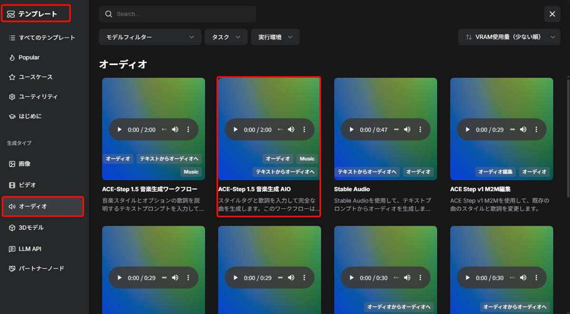Click the オーディオ section heading
Screen dimensions: 570x314
tap(123, 65)
